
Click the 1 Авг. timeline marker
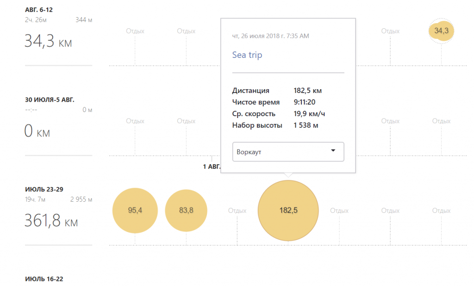click(x=212, y=167)
